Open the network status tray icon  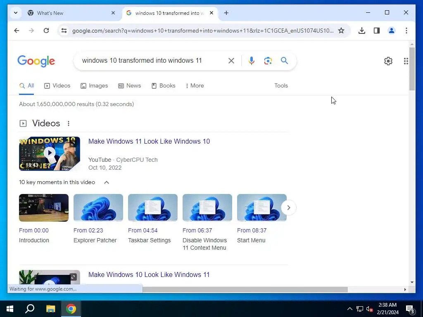tap(360, 309)
